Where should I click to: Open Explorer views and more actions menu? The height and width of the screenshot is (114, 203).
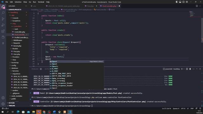[26, 6]
